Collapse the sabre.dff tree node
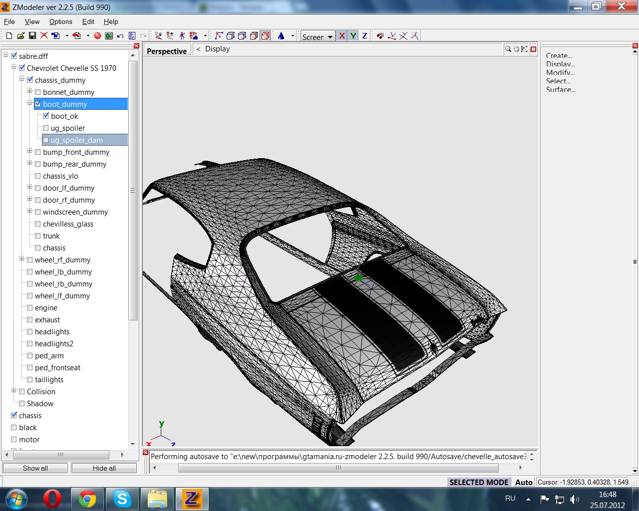Image resolution: width=639 pixels, height=511 pixels. [5, 55]
